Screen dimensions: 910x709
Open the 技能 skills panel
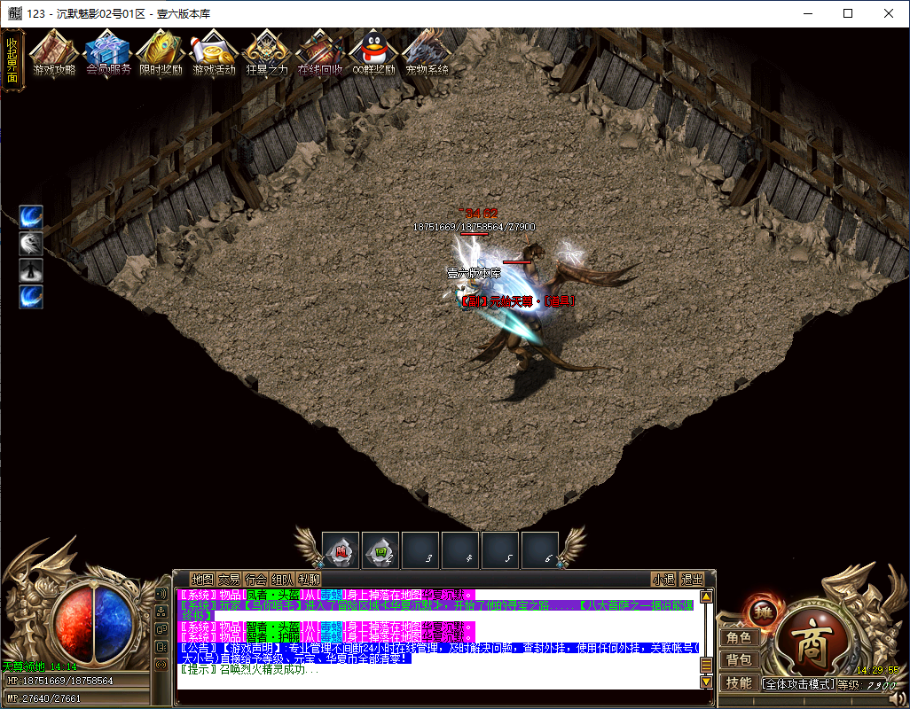coord(738,683)
